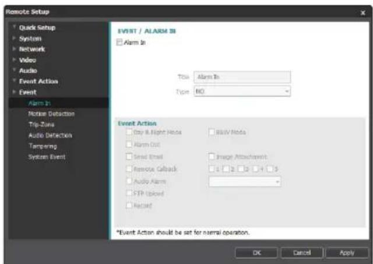Screen dimensions: 373x264
Task: Expand the Audio tree arrow
Action: tap(15, 70)
